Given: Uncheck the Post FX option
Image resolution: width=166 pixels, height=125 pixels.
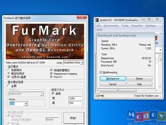Looking at the screenshot, I should (x=51, y=77).
